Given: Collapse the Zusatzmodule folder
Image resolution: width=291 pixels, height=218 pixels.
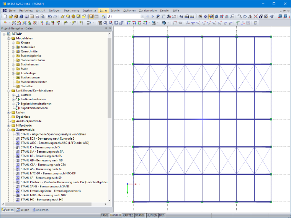Looking at the screenshot, I should point(8,130).
